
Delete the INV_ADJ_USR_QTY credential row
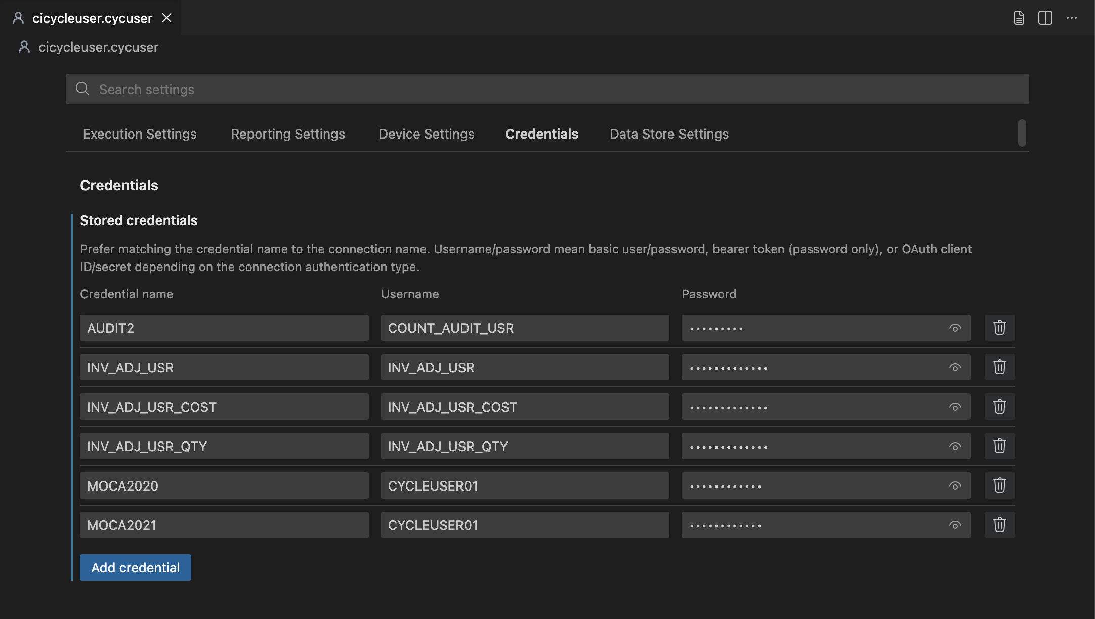pos(999,446)
